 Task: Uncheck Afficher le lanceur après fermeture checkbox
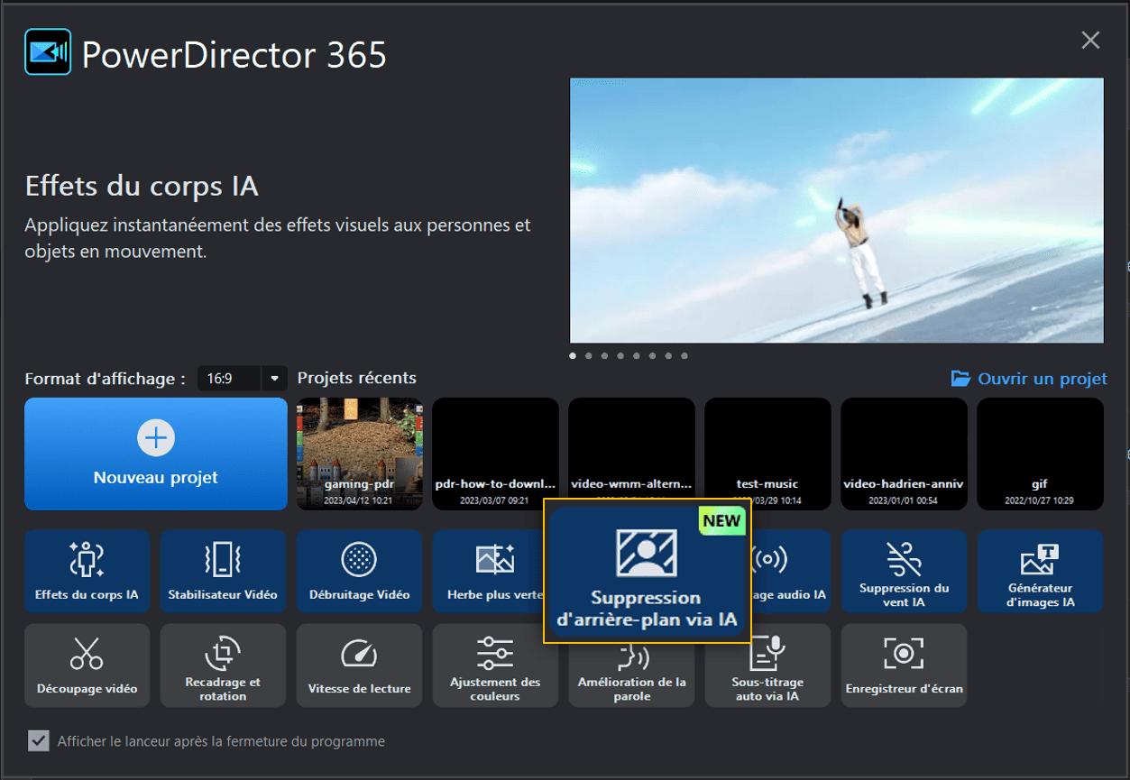click(x=38, y=741)
